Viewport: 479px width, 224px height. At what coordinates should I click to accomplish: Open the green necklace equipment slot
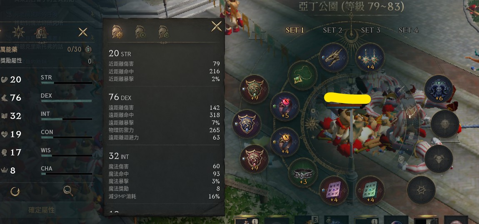click(303, 75)
